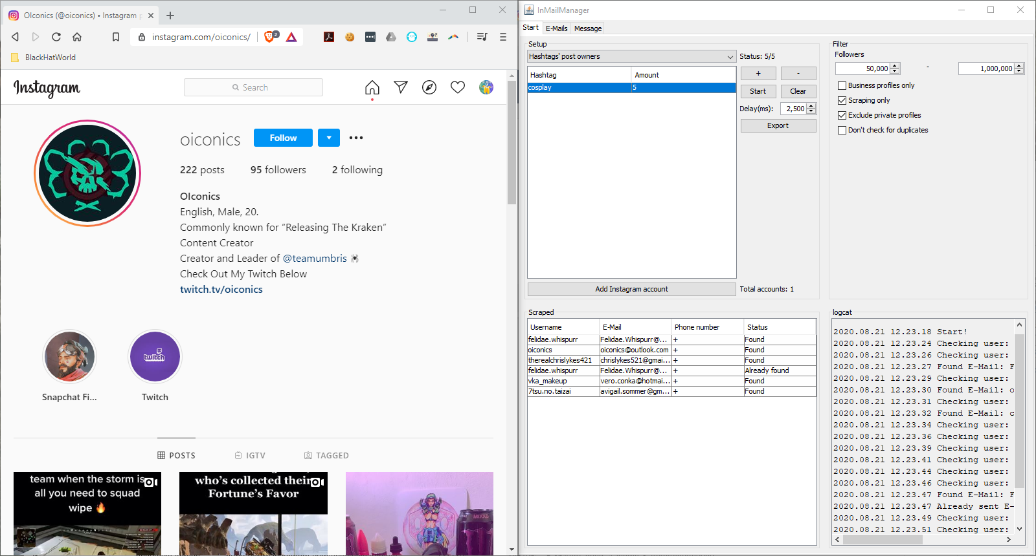Close the Instagram browser tab
This screenshot has height=556, width=1036.
tap(151, 16)
